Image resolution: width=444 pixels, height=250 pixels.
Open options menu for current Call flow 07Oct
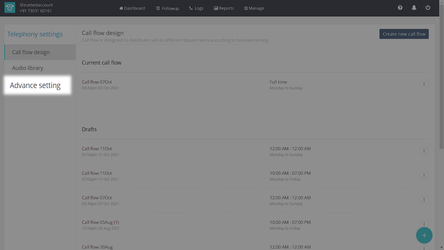point(424,84)
